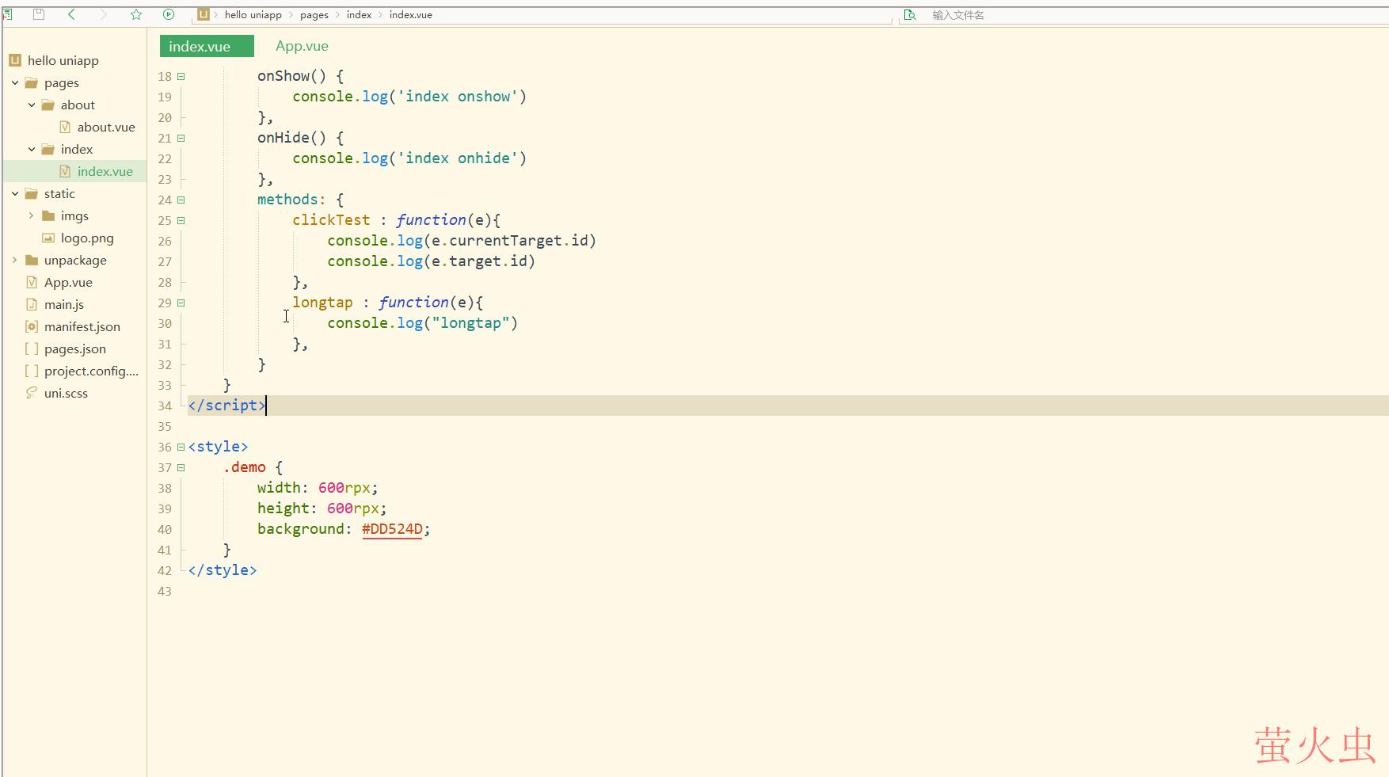Click the project icon in breadcrumb
This screenshot has width=1389, height=777.
coord(204,14)
